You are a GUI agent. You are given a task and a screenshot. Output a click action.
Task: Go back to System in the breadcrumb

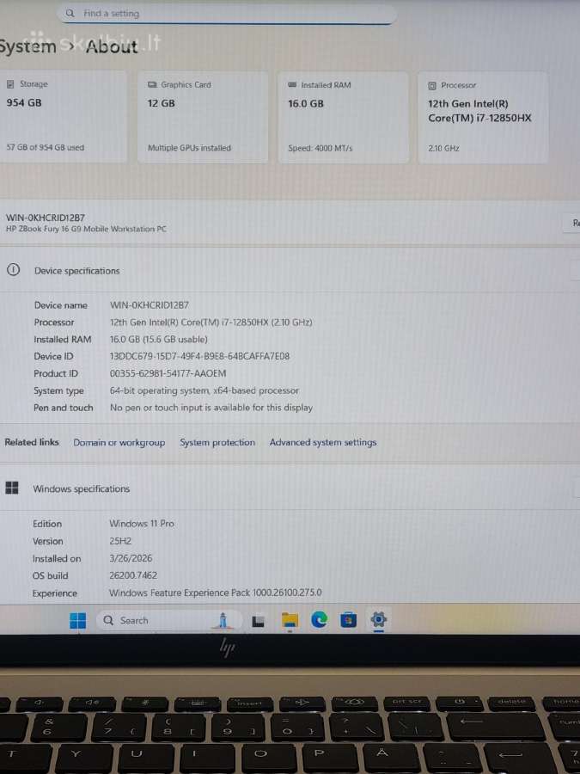coord(28,47)
